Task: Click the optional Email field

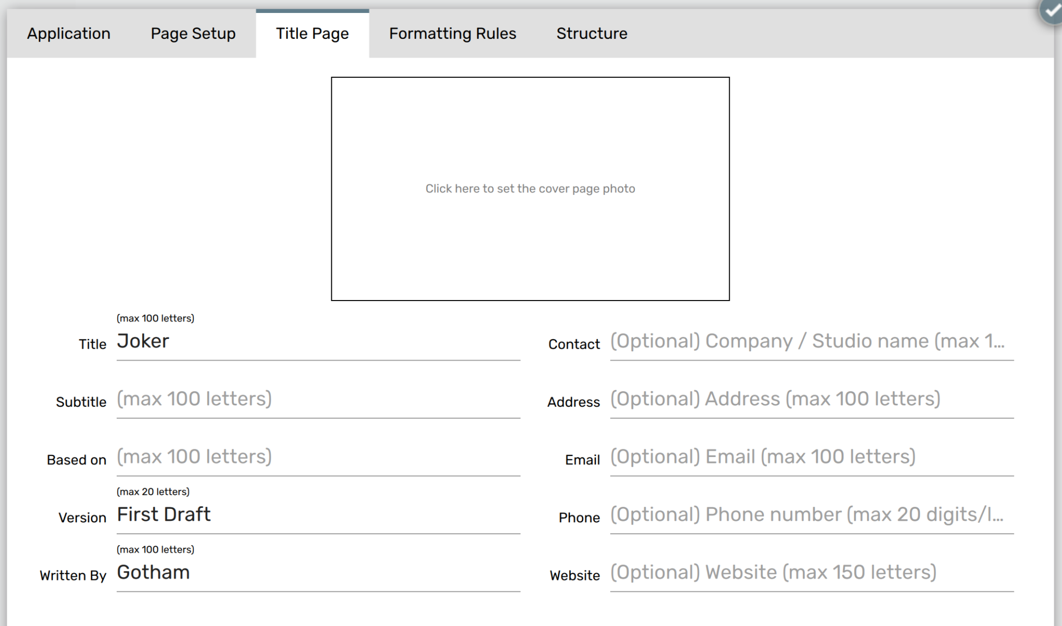Action: (x=809, y=457)
